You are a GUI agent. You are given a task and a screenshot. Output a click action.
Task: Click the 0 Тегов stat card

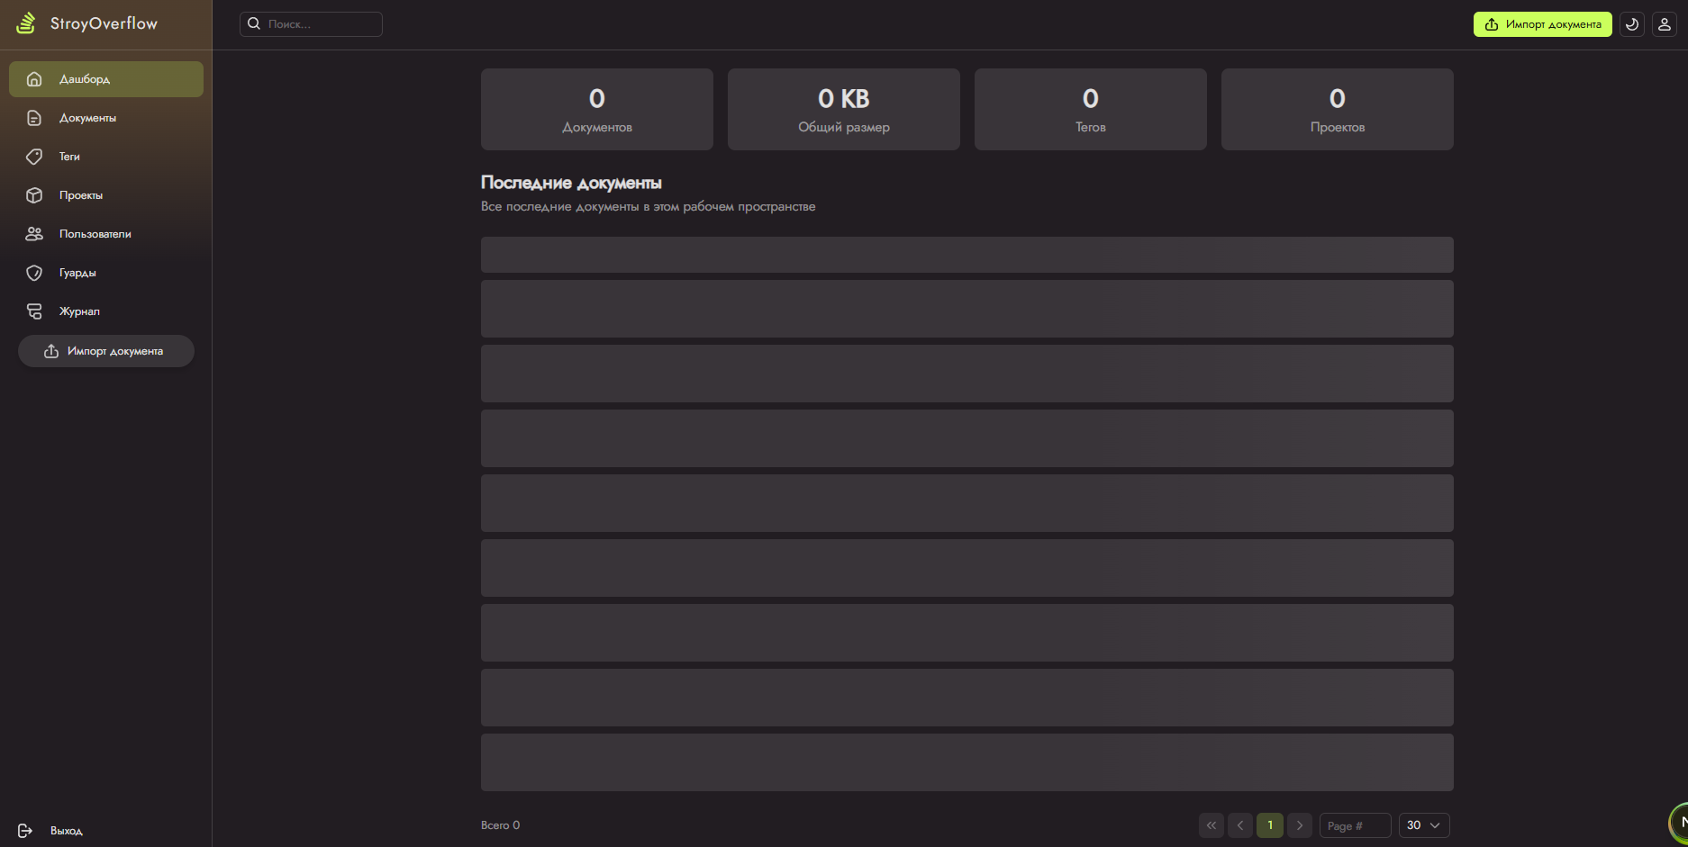[1091, 109]
